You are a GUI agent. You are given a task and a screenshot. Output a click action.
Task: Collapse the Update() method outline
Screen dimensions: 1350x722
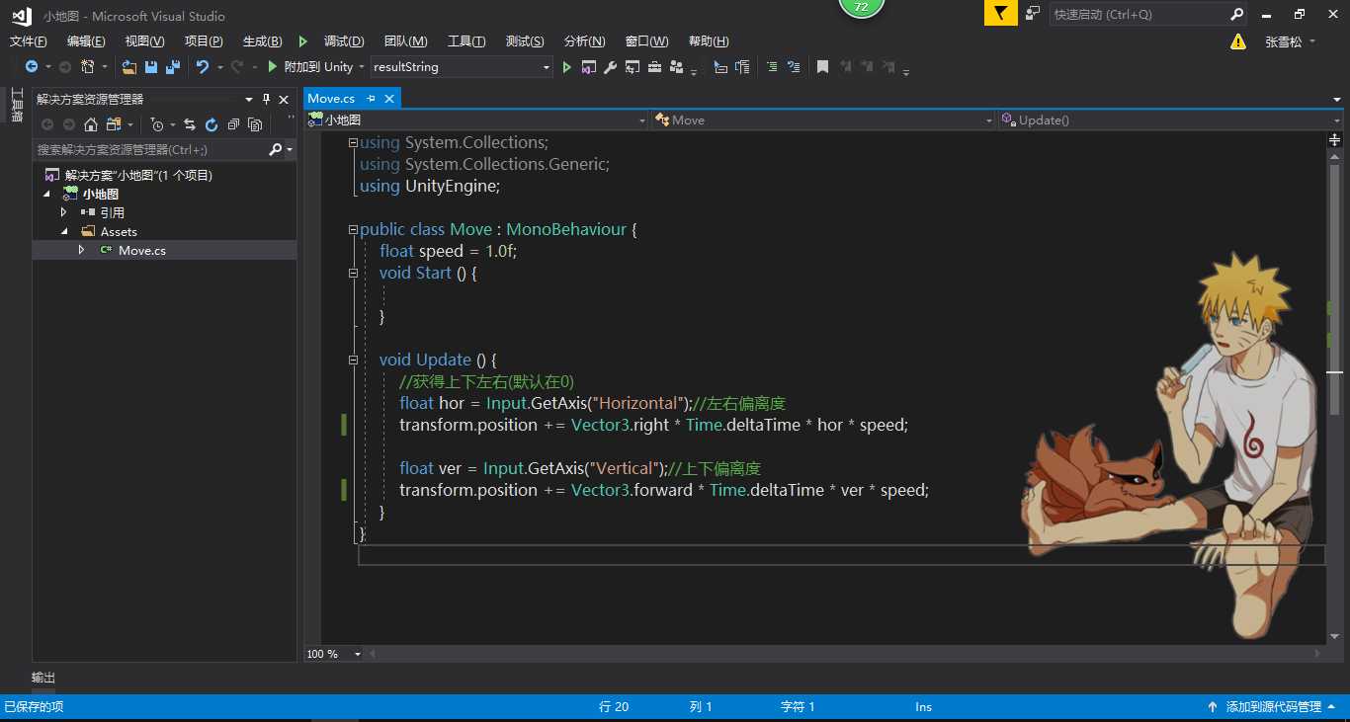pyautogui.click(x=353, y=360)
